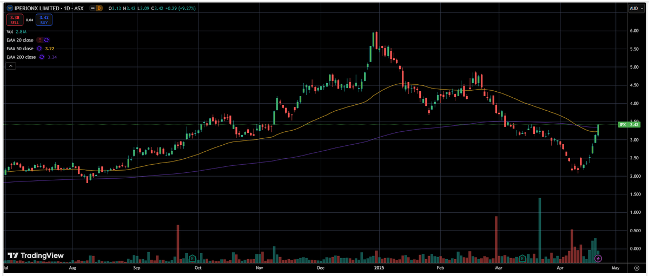Open chart settings gear on the time axis
Viewport: 649px width, 276px height.
637,268
